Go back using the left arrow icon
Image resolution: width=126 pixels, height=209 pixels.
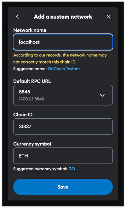17,17
